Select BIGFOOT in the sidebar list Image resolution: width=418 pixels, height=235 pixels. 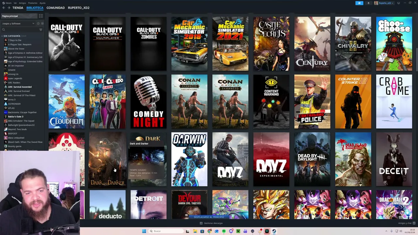pyautogui.click(x=12, y=133)
